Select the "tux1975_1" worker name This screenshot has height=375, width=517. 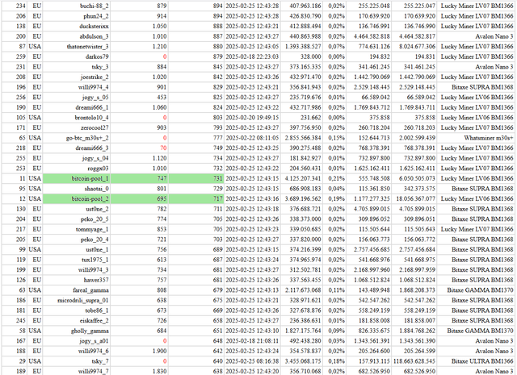[x=95, y=260]
